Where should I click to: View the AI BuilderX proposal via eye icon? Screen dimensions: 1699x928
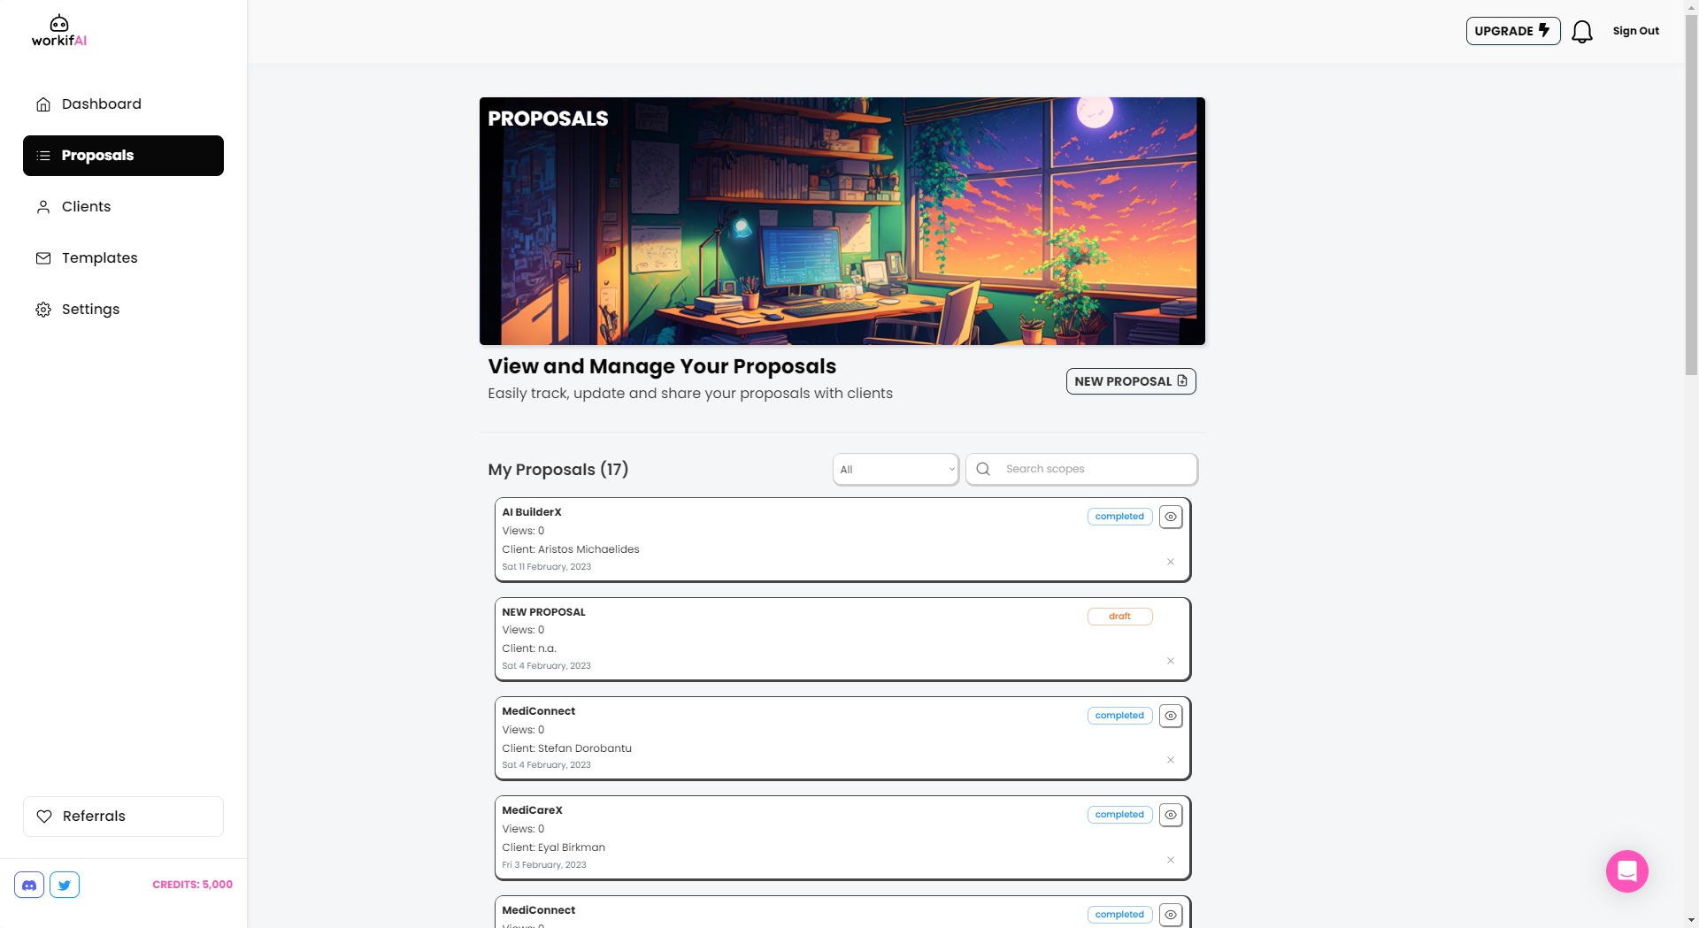(1171, 517)
